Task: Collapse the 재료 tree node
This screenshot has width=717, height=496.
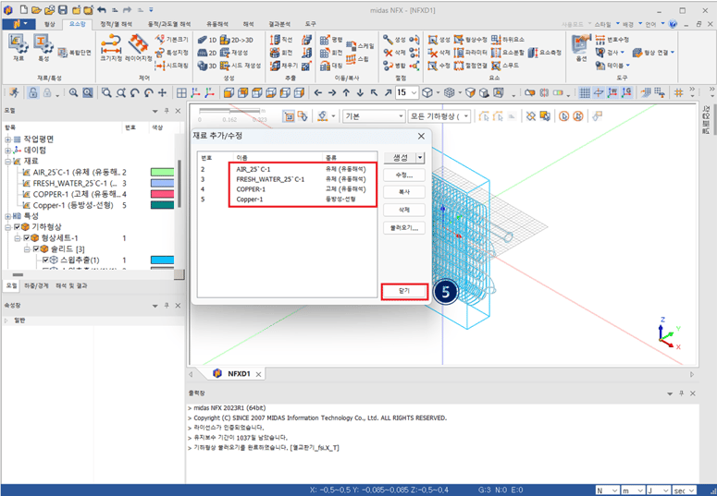Action: point(7,162)
